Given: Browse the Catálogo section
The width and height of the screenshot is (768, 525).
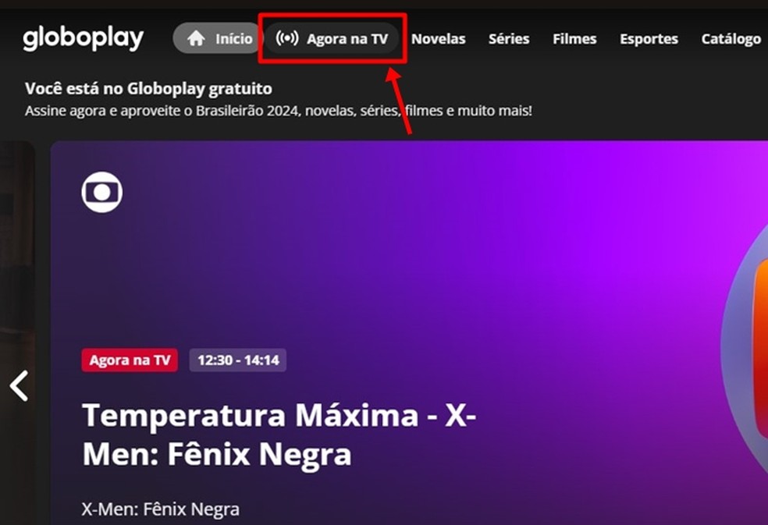Looking at the screenshot, I should pyautogui.click(x=731, y=39).
